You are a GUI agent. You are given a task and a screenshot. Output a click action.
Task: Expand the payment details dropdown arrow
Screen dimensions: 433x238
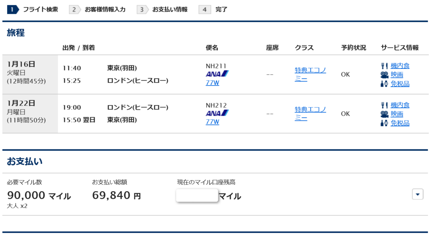(417, 194)
